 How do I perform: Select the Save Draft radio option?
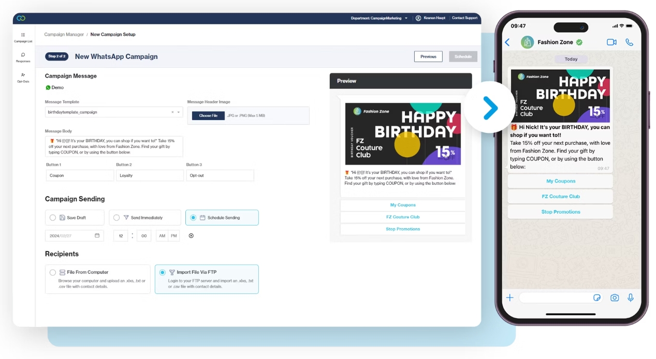[53, 218]
